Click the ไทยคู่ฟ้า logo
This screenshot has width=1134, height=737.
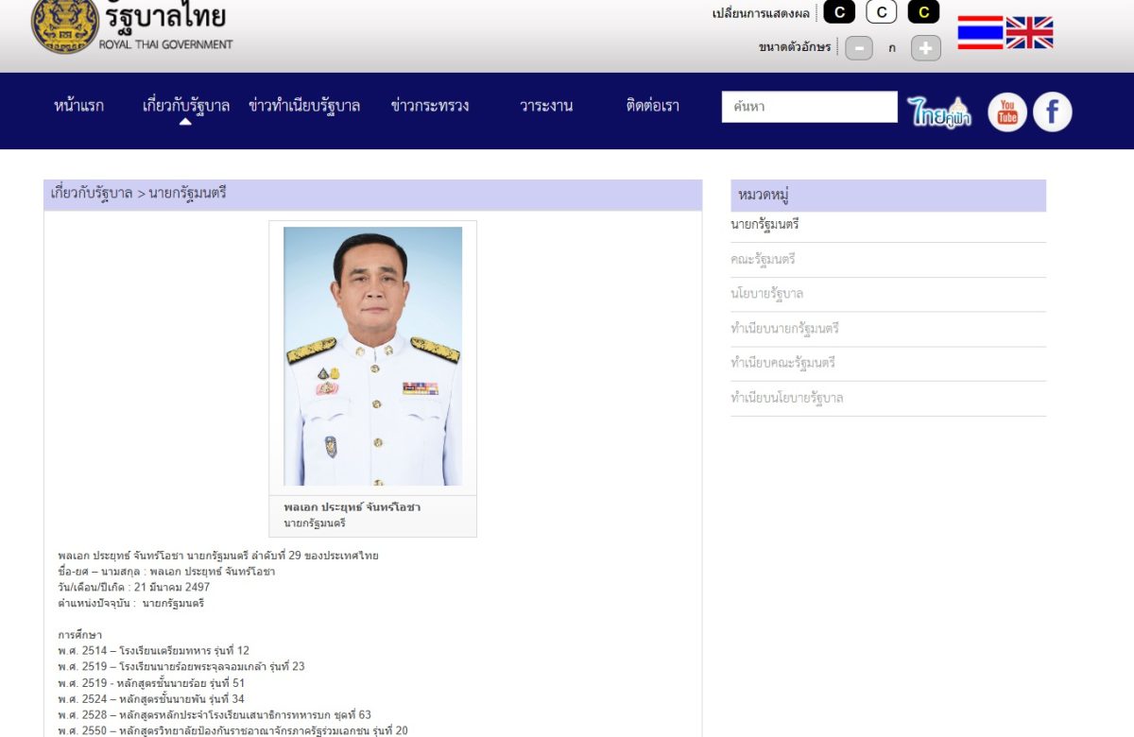[938, 111]
